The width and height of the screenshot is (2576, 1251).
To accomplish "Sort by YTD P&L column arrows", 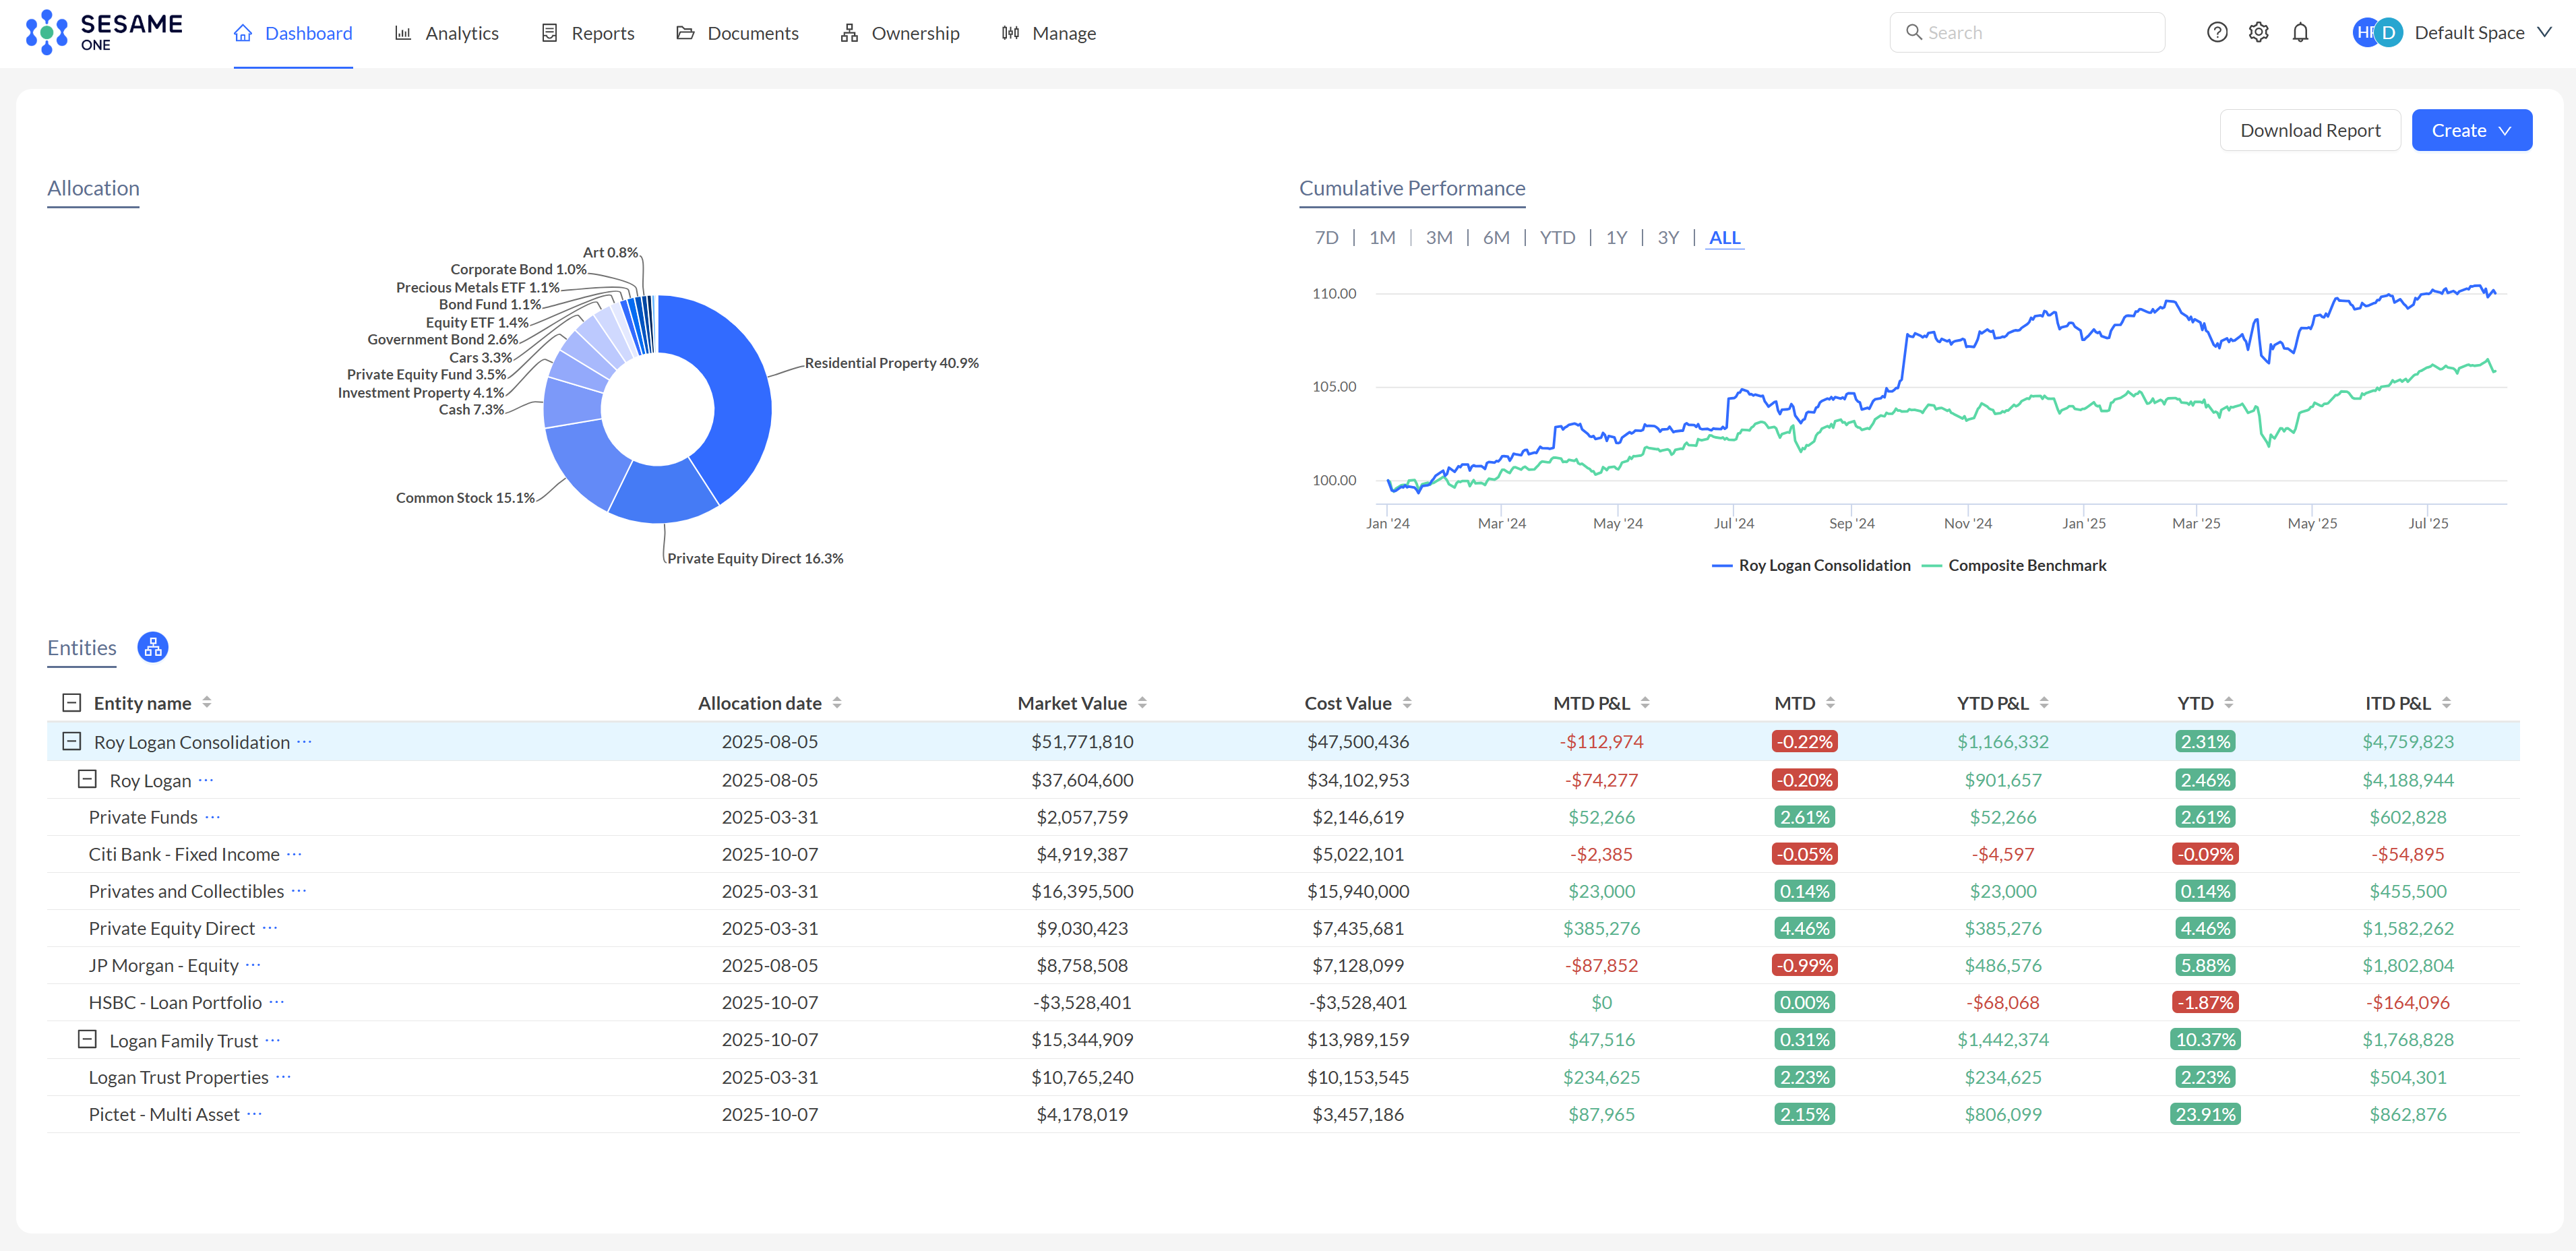I will [2044, 703].
